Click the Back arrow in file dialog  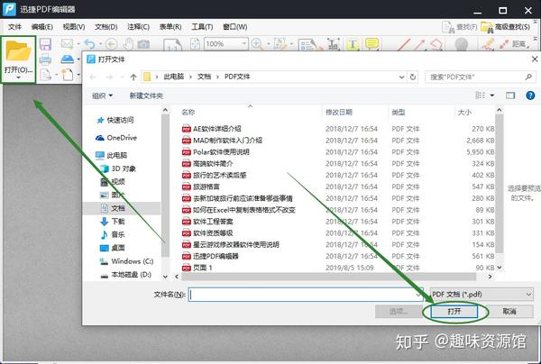[93, 77]
